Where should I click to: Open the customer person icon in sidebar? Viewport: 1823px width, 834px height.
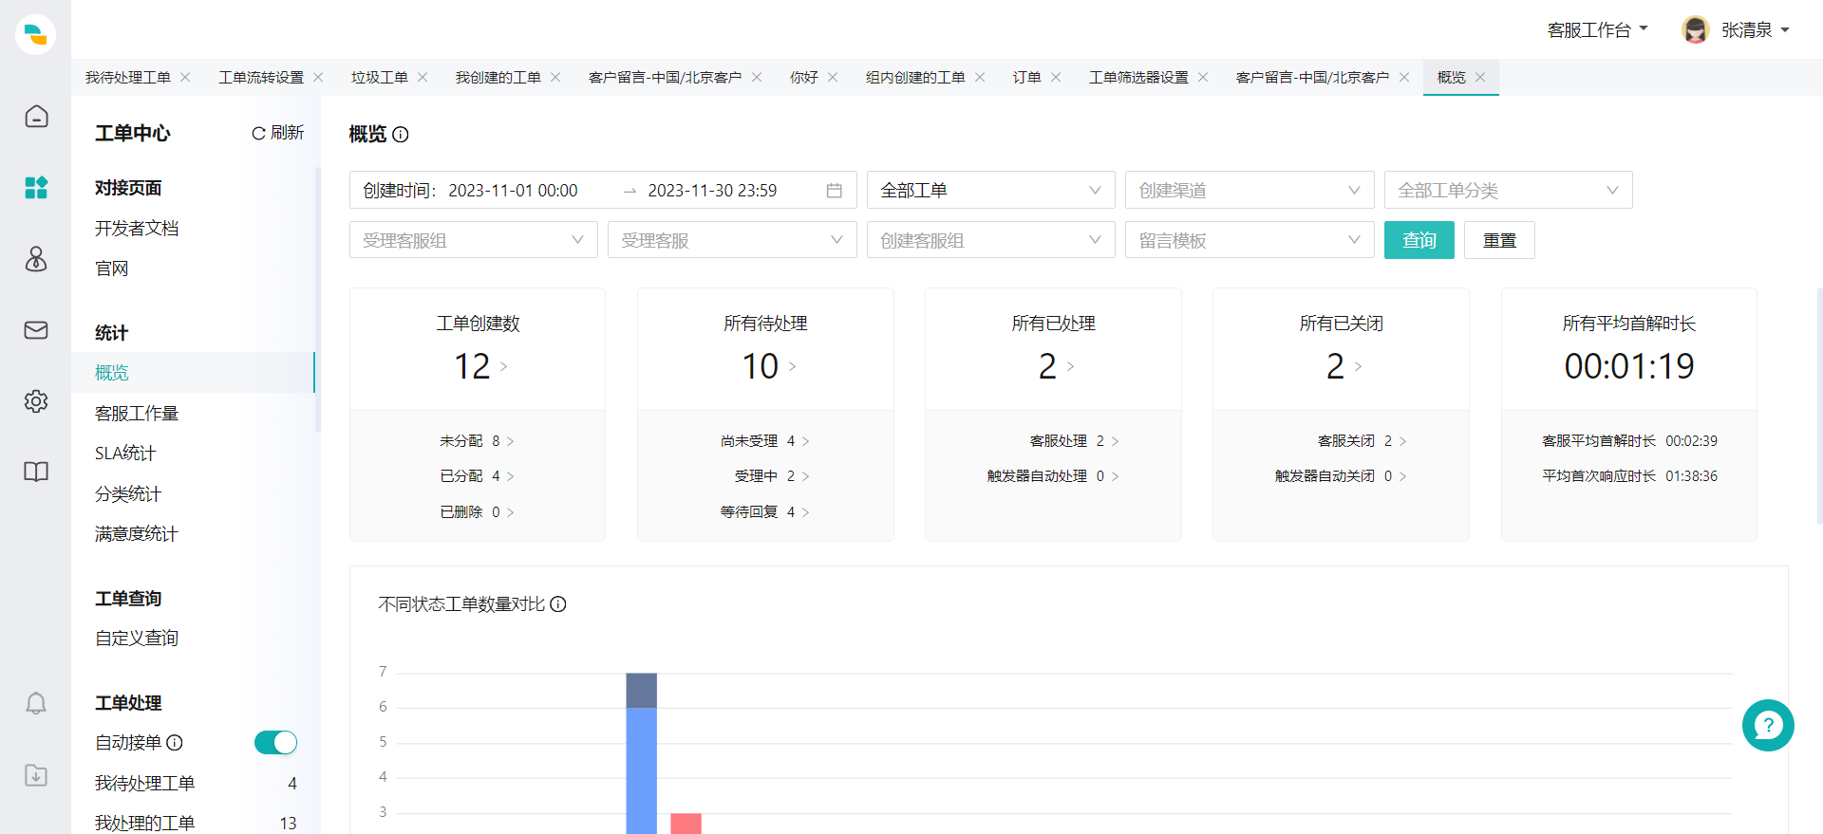[36, 258]
